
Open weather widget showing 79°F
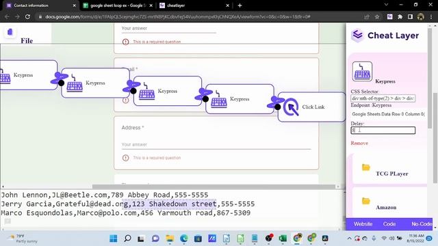pyautogui.click(x=23, y=238)
